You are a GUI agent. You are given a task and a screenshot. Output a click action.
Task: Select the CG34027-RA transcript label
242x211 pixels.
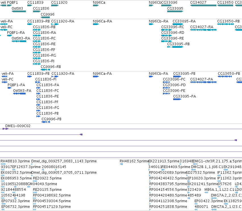202,27
